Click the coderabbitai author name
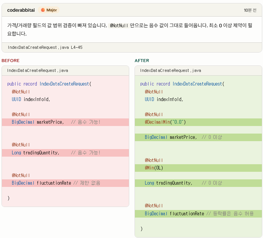Viewport: 263px width, 238px height. click(x=21, y=10)
